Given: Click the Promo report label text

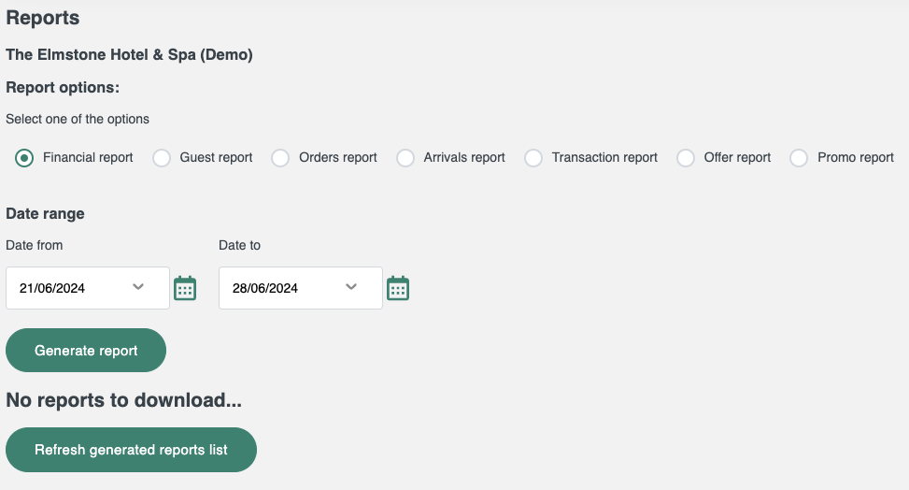Looking at the screenshot, I should click(856, 157).
